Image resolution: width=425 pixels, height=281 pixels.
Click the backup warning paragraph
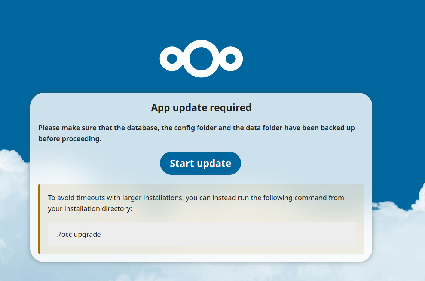tap(196, 132)
